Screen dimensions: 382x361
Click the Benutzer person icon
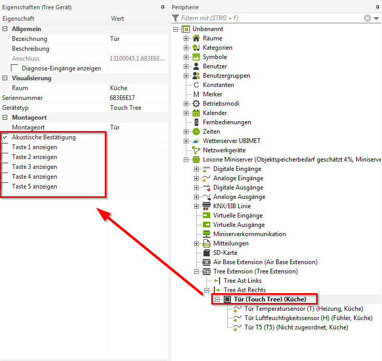coord(196,66)
